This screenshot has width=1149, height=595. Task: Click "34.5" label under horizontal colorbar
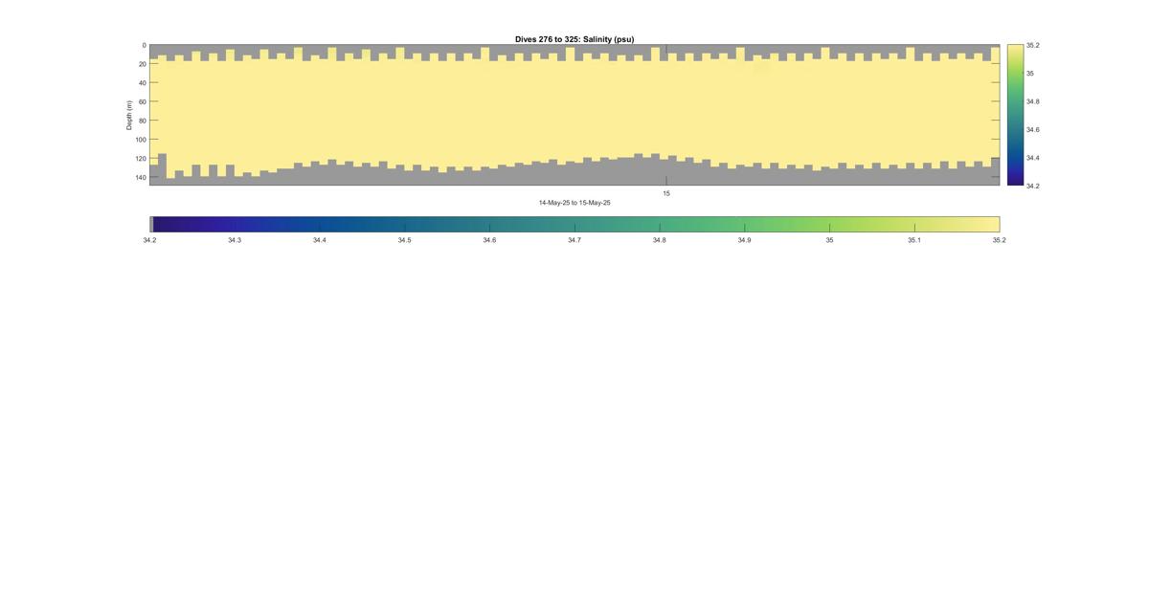point(404,240)
